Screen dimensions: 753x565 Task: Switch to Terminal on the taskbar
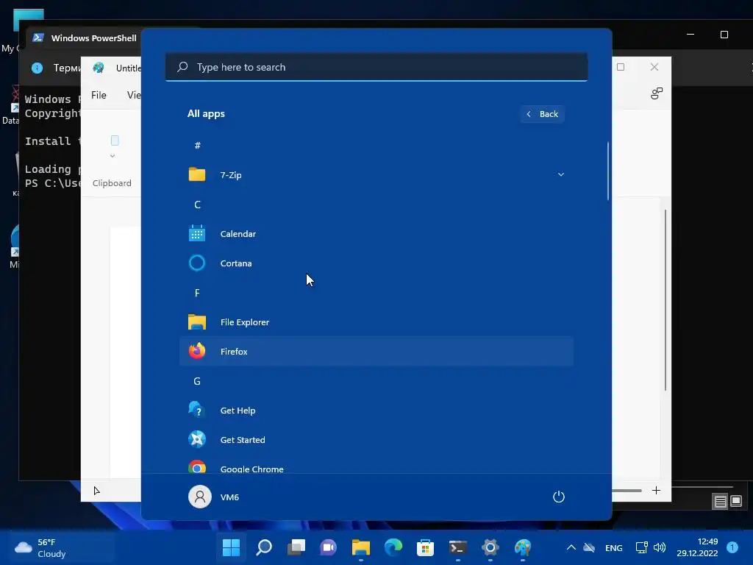[457, 547]
